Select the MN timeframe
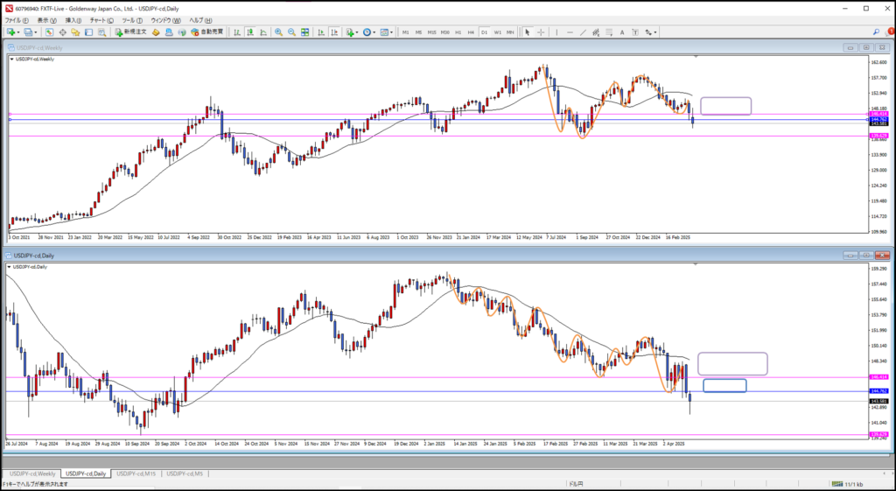Image resolution: width=896 pixels, height=491 pixels. pos(510,32)
